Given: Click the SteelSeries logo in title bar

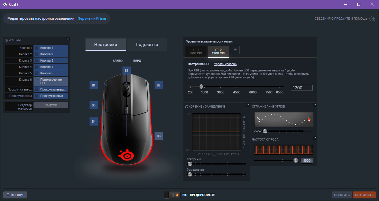Looking at the screenshot, I should [5, 4].
